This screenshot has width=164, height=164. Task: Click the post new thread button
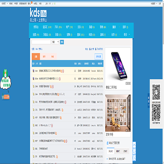98,56
